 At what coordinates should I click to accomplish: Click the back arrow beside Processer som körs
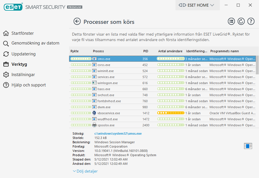coord(77,22)
